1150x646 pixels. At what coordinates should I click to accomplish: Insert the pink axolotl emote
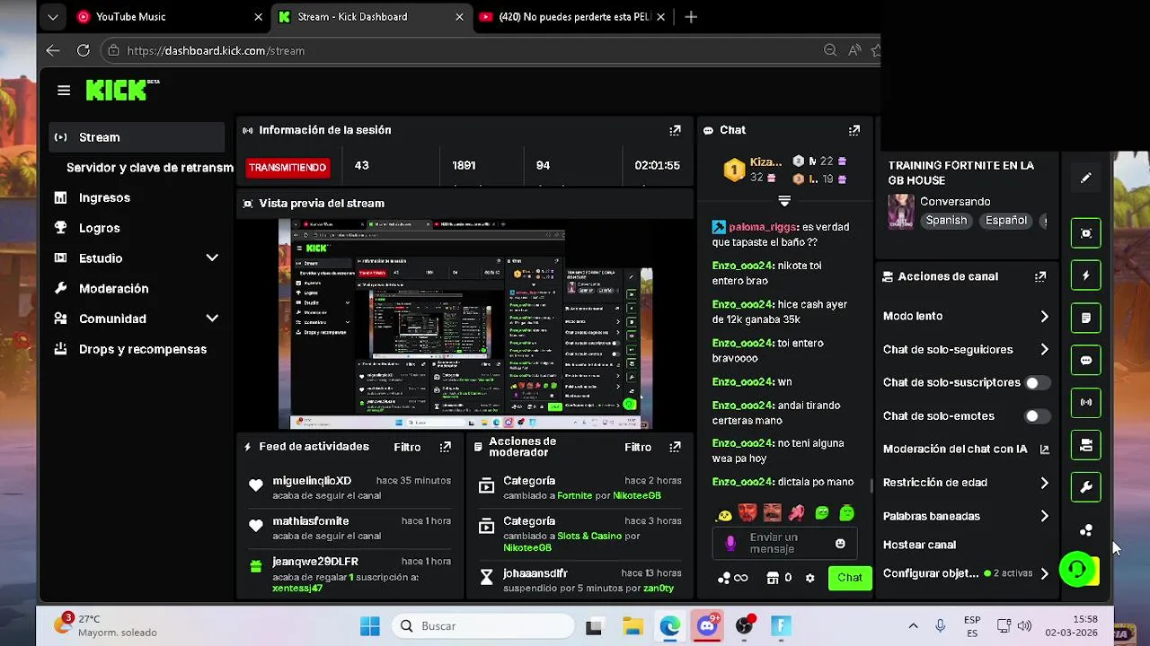tap(796, 513)
